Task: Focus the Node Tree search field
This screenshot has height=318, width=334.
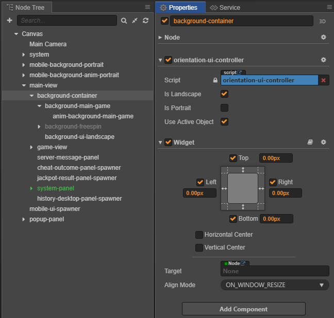Action: point(67,21)
